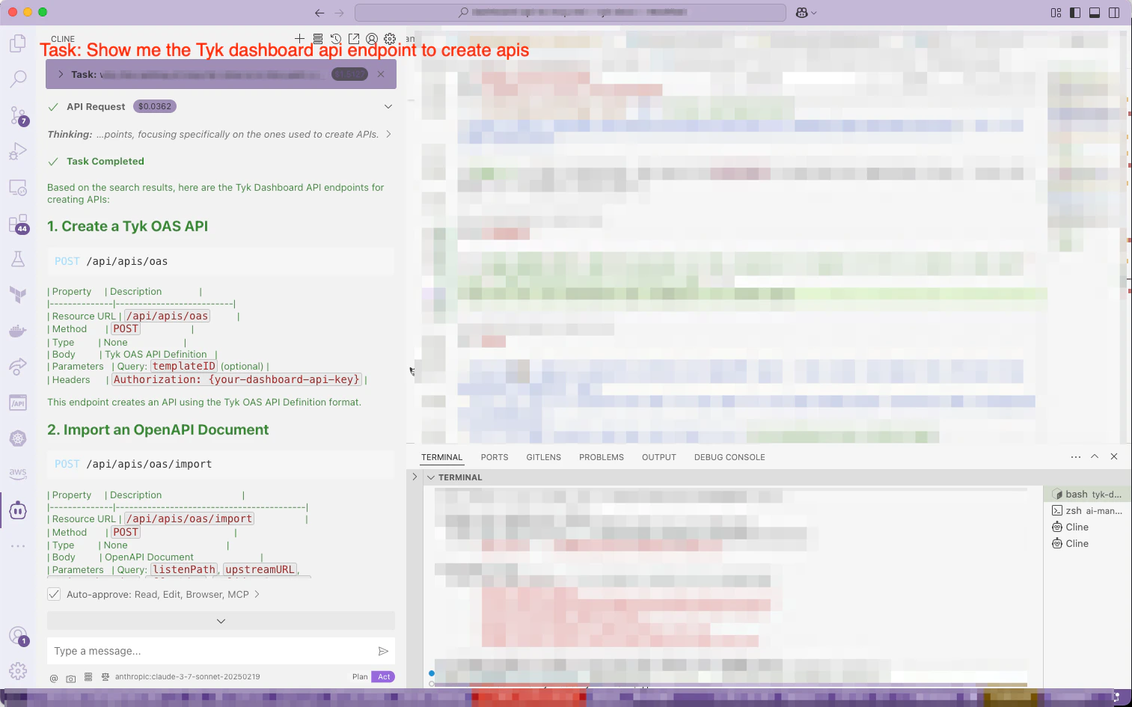The width and height of the screenshot is (1132, 707).
Task: Switch to the PROBLEMS tab
Action: tap(602, 457)
